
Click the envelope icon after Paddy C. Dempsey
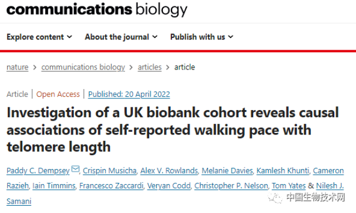click(76, 169)
